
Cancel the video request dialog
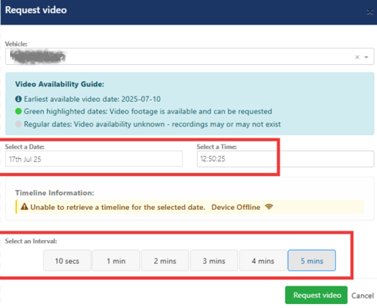(x=362, y=296)
